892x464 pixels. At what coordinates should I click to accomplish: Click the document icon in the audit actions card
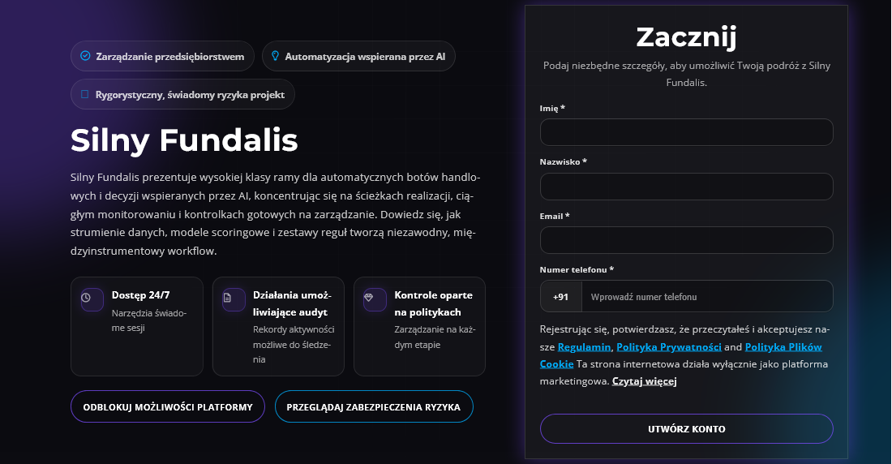tap(227, 298)
